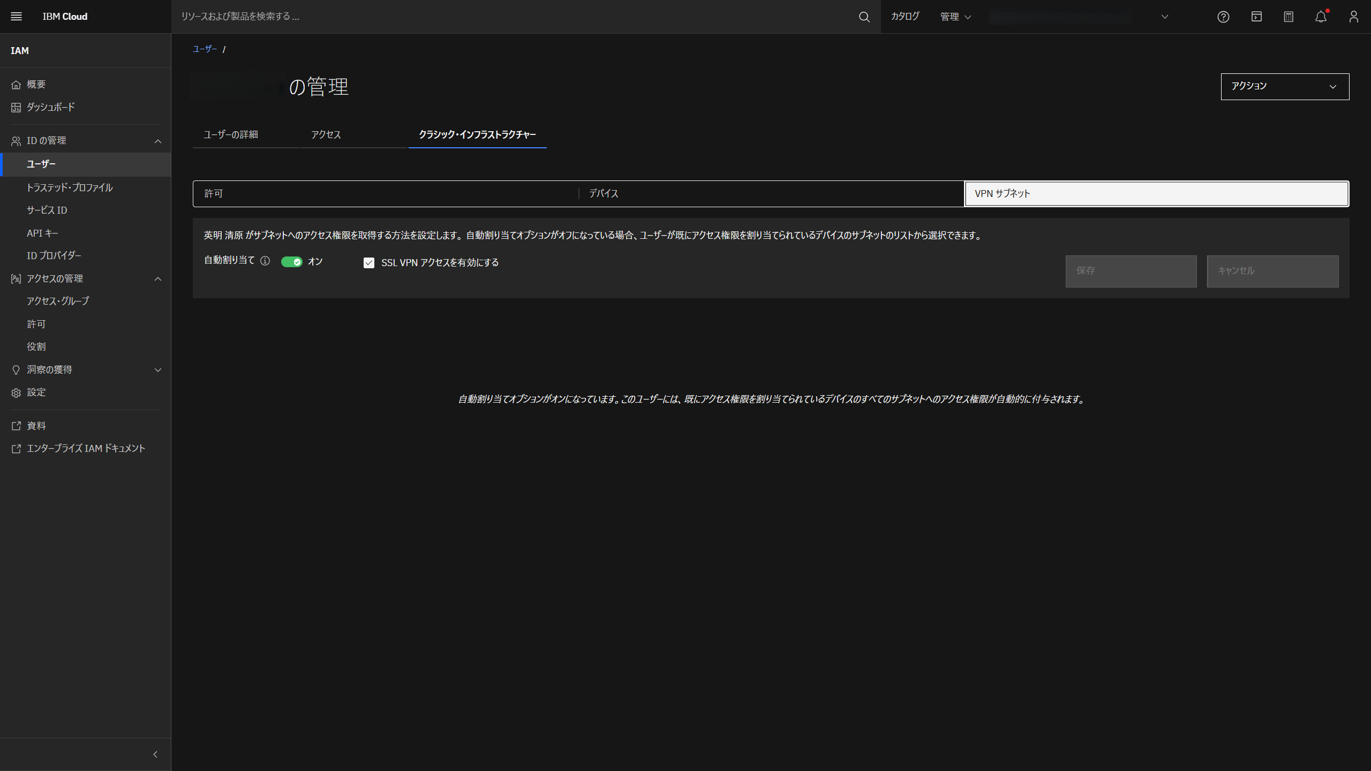Switch to the アクセス tab

[x=325, y=135]
